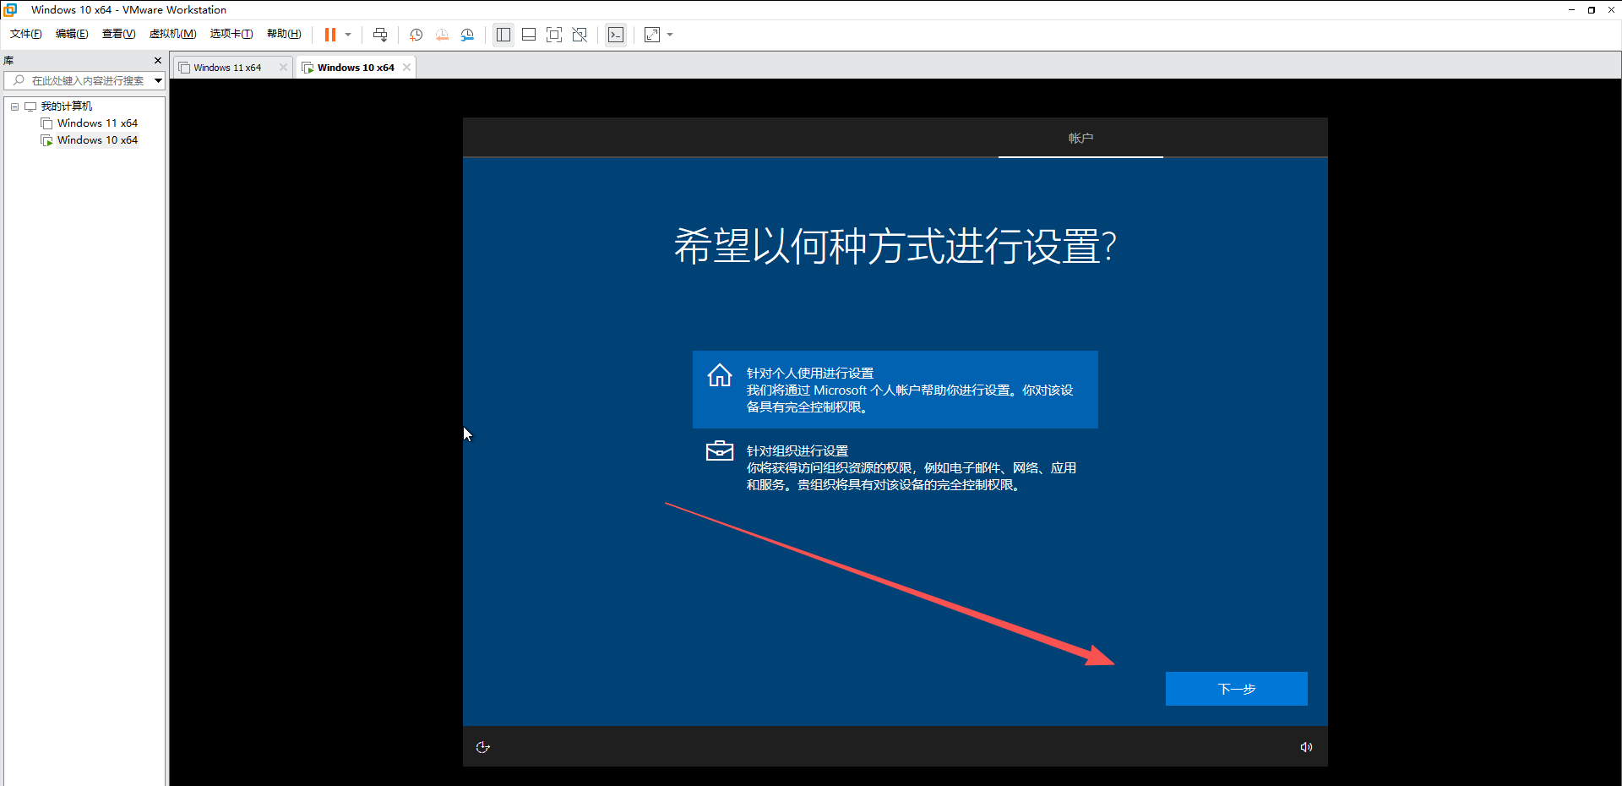
Task: Open the 查看(V) menu
Action: coord(118,34)
